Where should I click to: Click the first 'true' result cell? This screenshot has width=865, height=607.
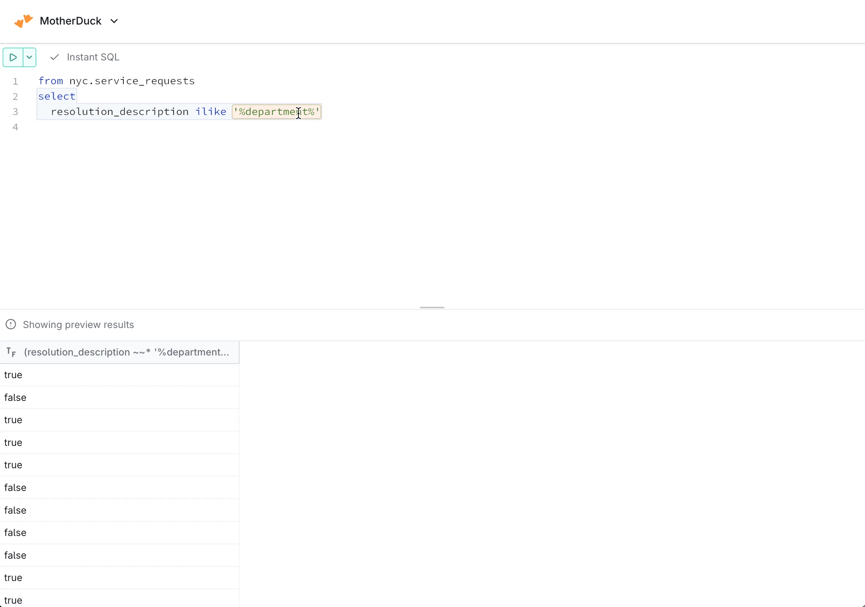pos(13,375)
